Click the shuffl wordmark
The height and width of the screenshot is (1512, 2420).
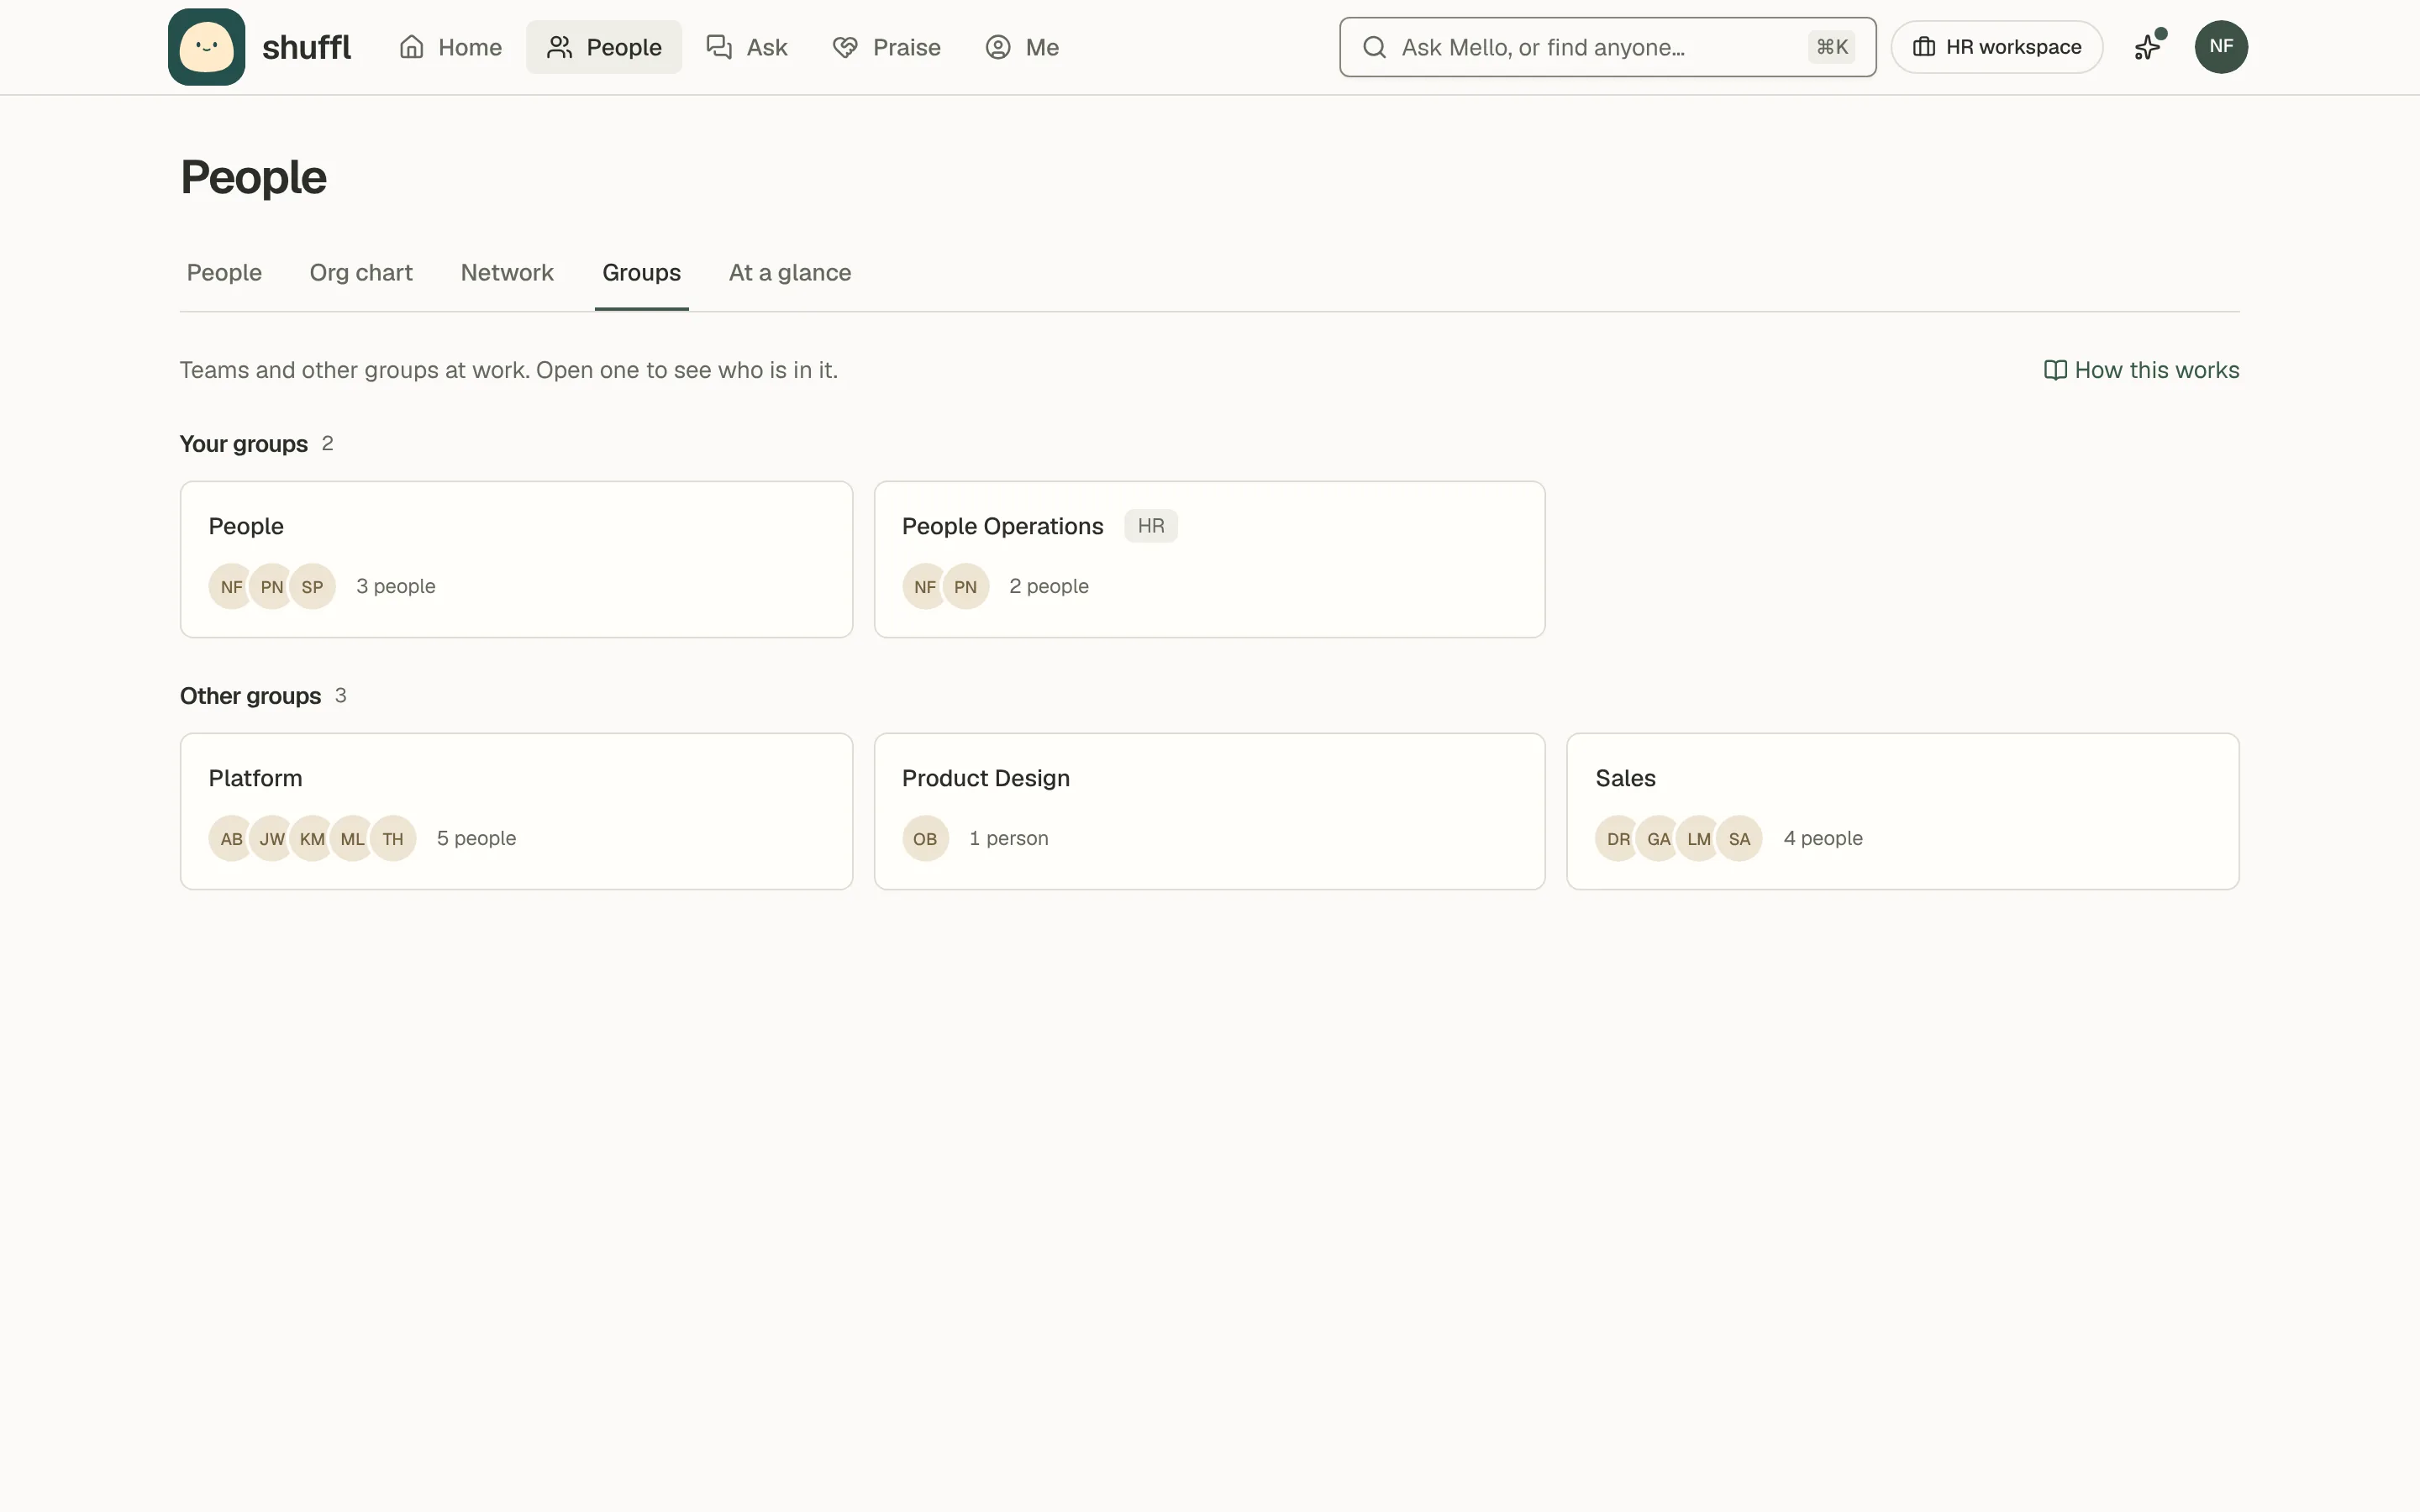pos(306,47)
